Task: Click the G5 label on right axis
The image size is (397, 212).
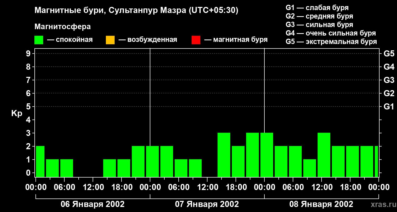Action: pos(389,54)
